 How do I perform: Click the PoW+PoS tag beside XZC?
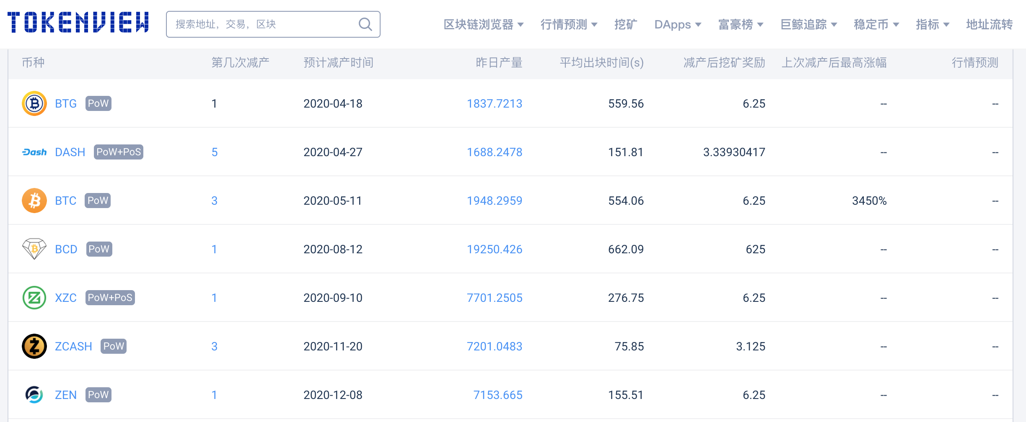(x=110, y=298)
